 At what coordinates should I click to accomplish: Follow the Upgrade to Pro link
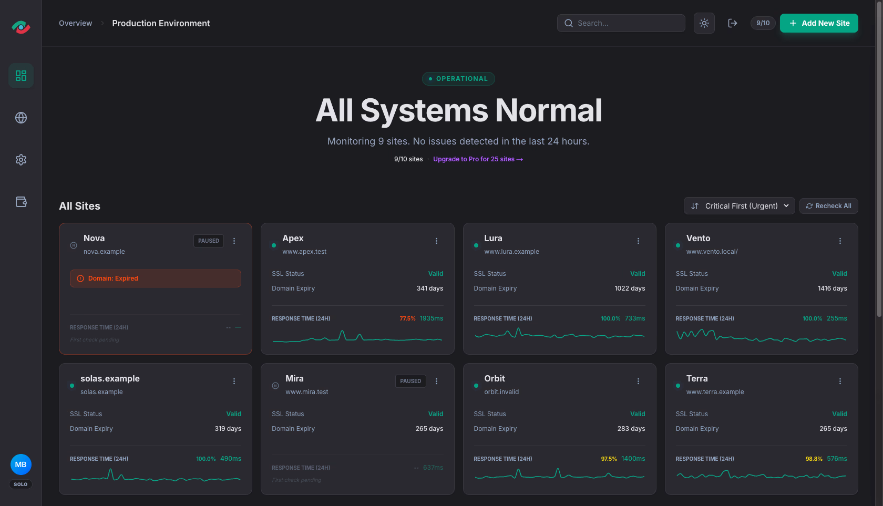click(478, 159)
